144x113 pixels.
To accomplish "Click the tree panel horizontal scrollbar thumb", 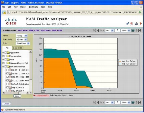I will (x=12, y=93).
